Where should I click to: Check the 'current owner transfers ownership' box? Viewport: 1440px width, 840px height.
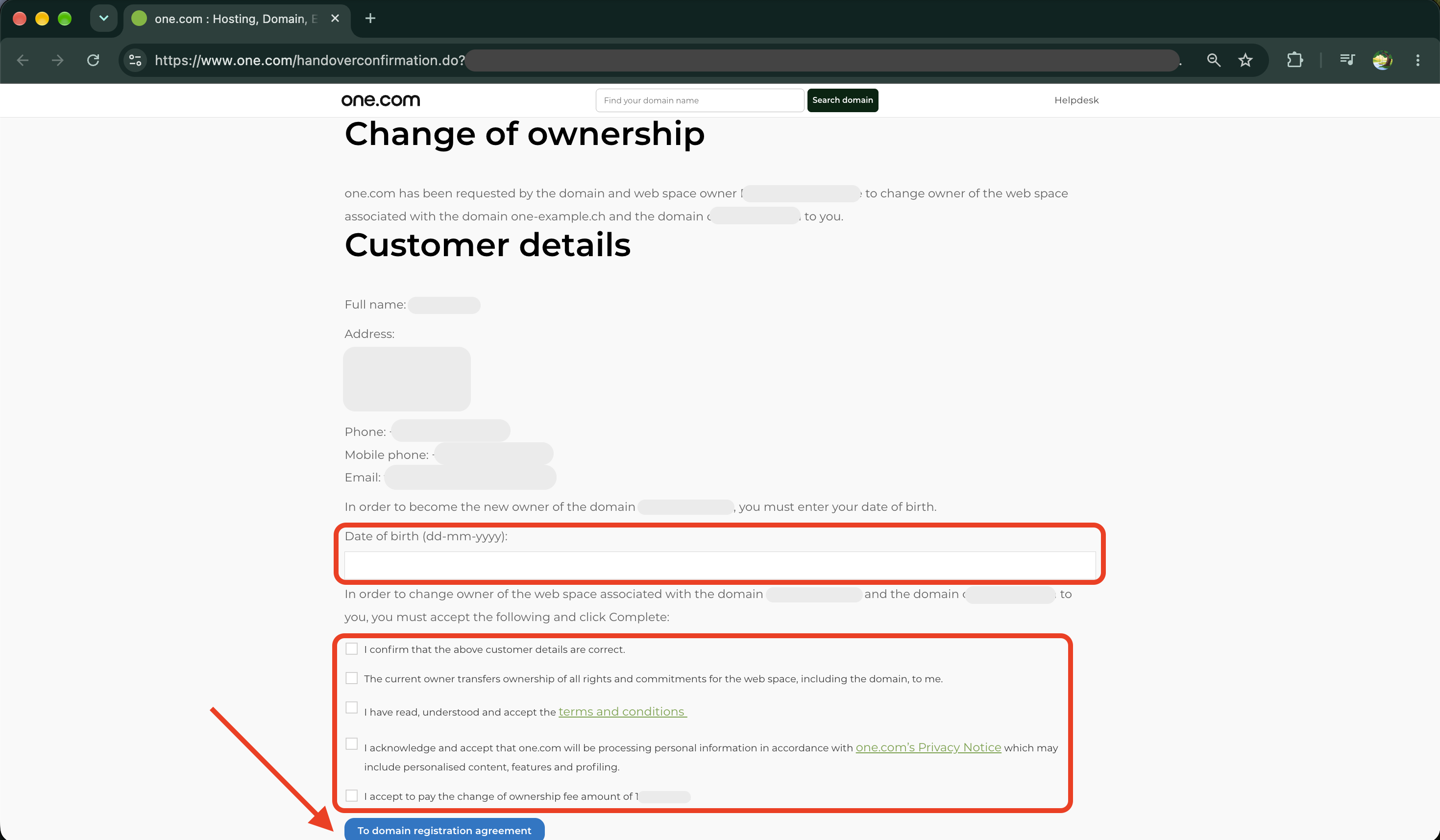click(351, 678)
